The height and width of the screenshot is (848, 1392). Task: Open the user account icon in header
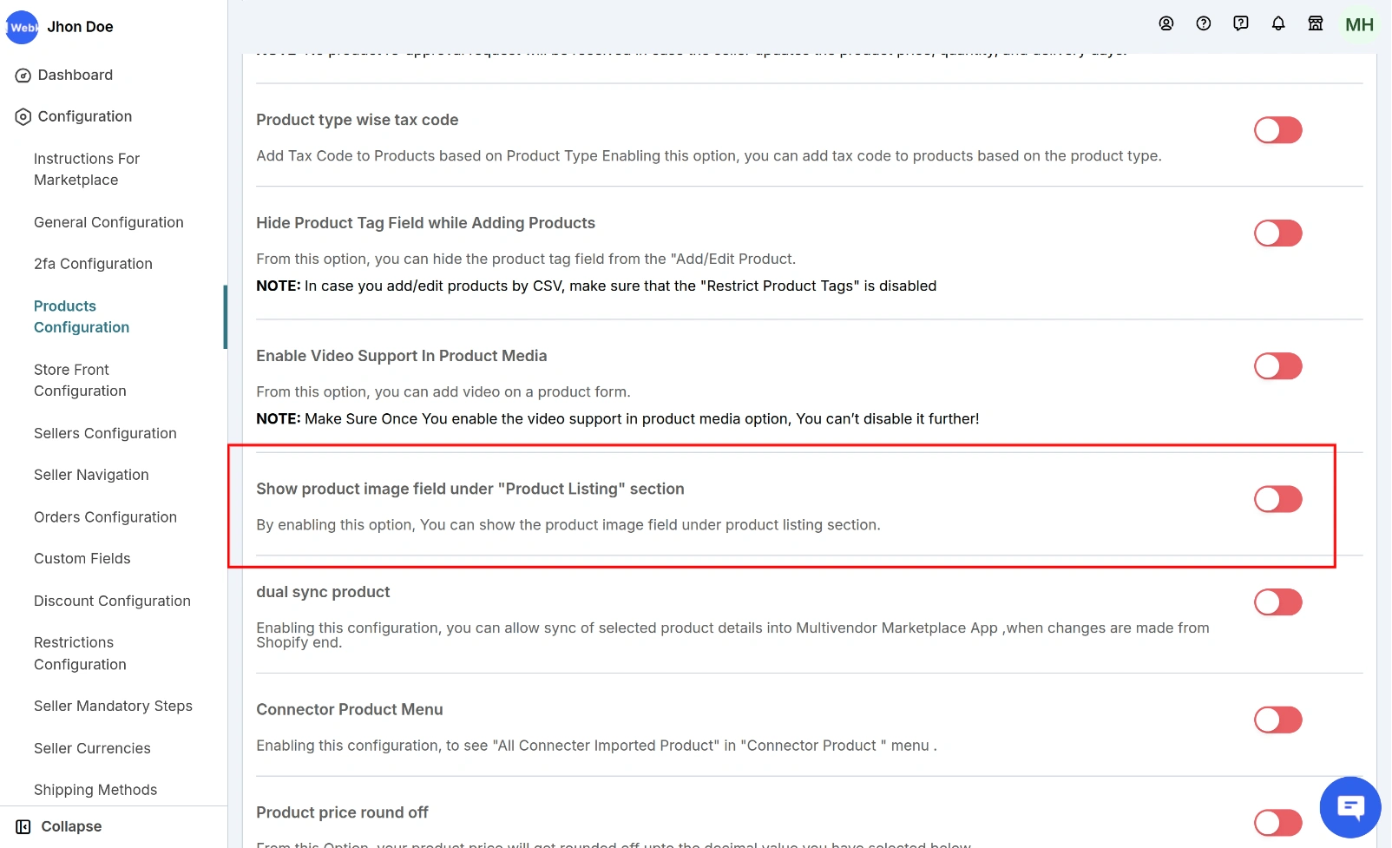pos(1166,23)
